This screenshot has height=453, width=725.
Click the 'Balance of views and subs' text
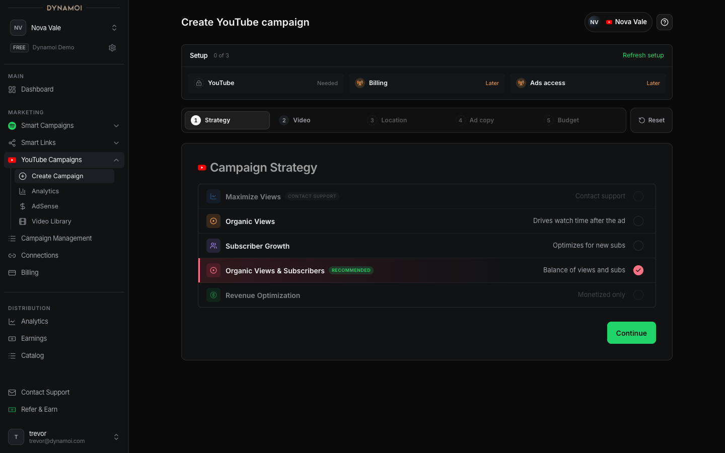584,270
